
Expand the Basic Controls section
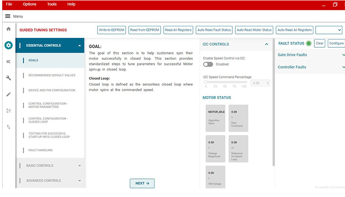[x=79, y=166]
